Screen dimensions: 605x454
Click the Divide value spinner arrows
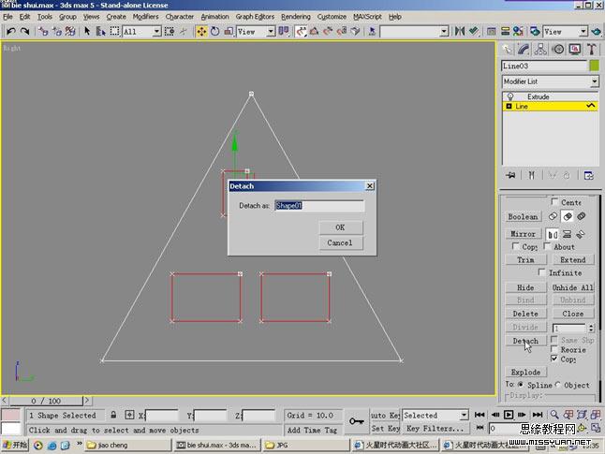[x=592, y=329]
